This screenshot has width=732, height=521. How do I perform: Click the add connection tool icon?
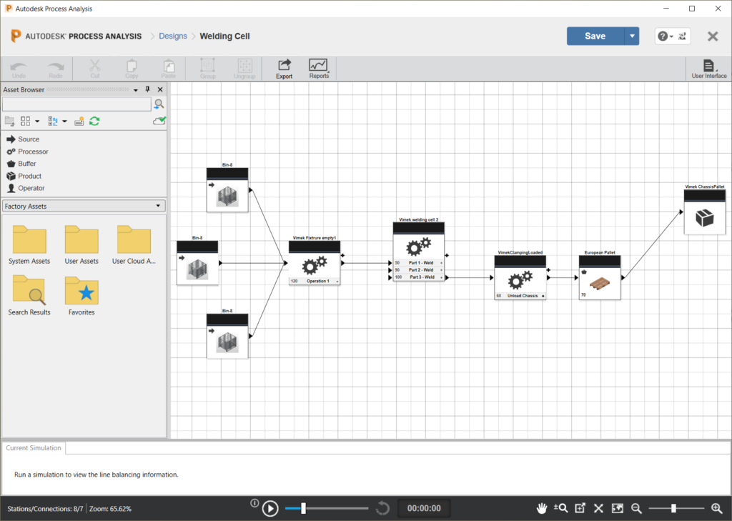[x=580, y=508]
